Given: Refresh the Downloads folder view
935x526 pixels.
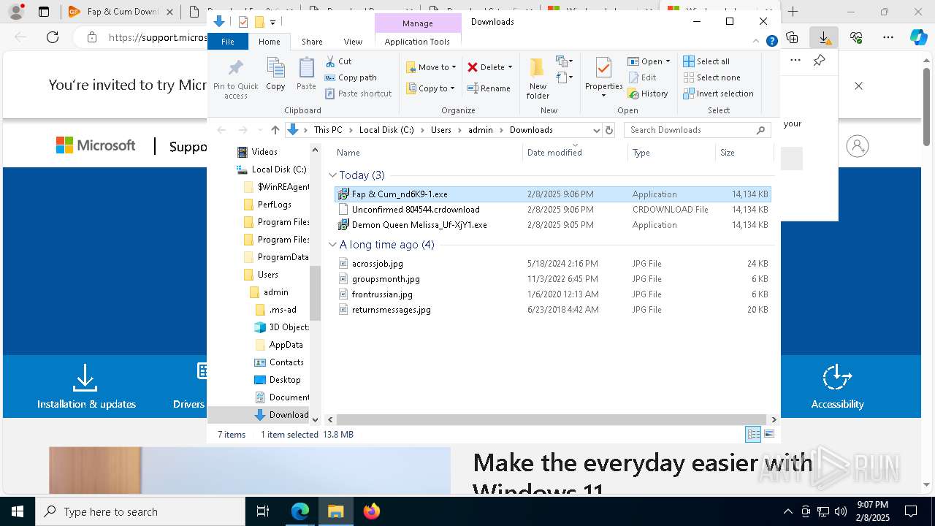Looking at the screenshot, I should (x=609, y=130).
